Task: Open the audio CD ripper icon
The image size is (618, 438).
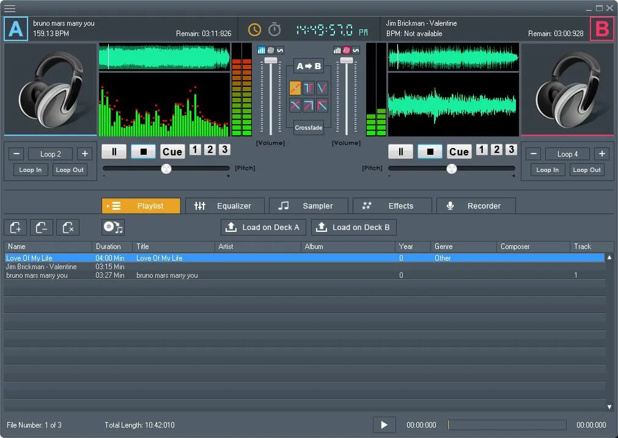Action: 113,227
